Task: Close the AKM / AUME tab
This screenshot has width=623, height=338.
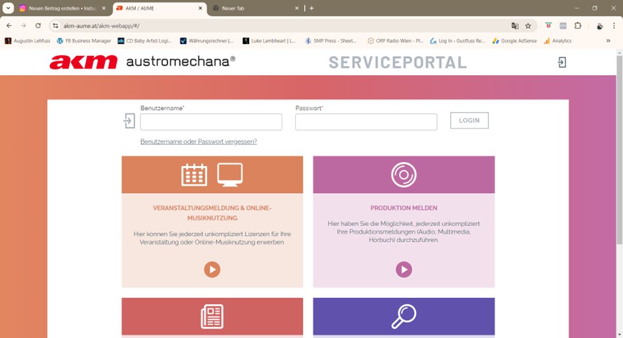Action: click(x=200, y=9)
